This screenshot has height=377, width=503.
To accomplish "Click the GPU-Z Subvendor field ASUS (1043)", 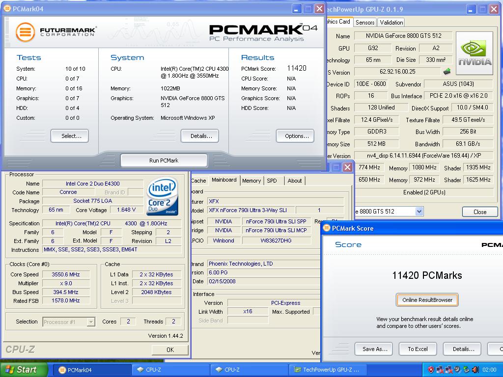I will (458, 84).
